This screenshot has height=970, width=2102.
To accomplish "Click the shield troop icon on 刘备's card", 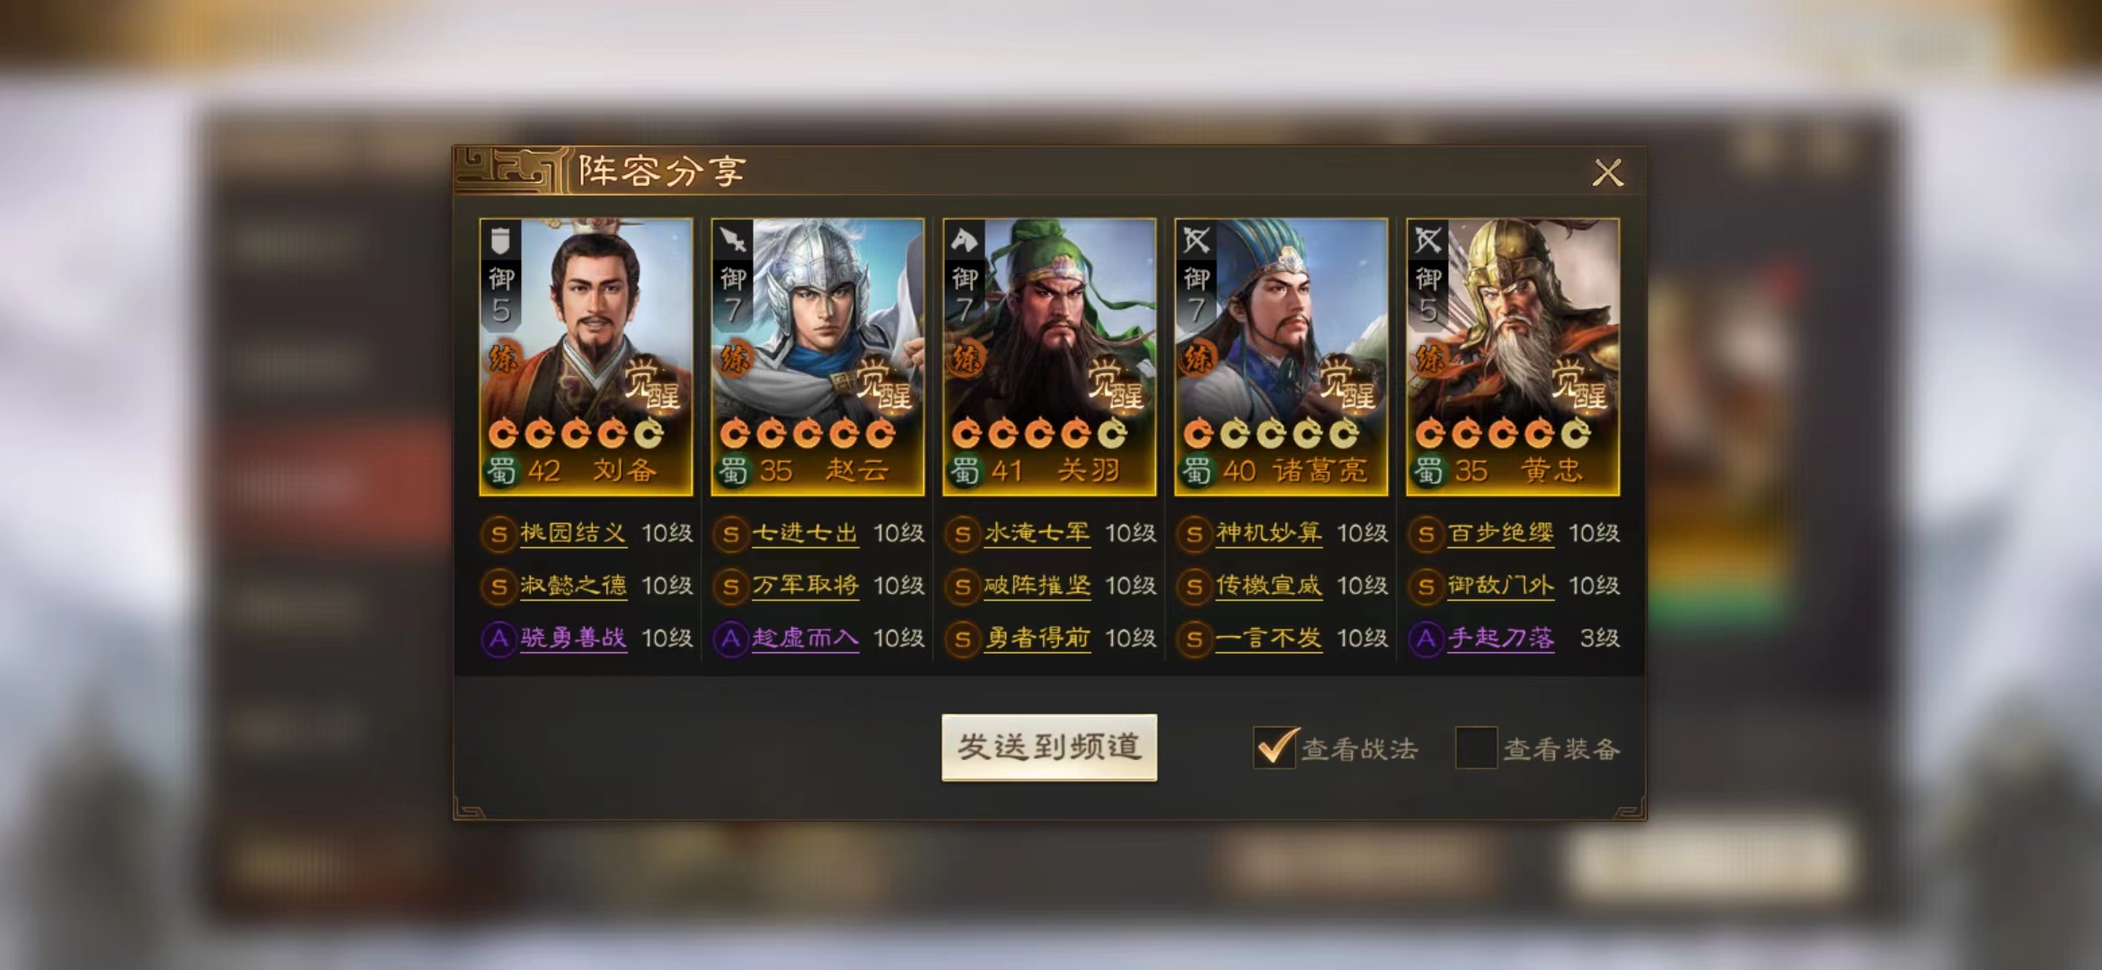I will pyautogui.click(x=500, y=241).
